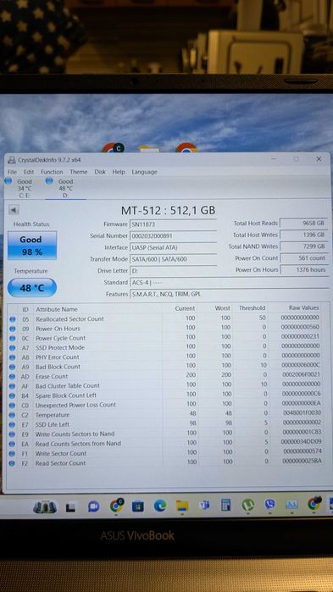Open the Edit menu

(x=29, y=172)
